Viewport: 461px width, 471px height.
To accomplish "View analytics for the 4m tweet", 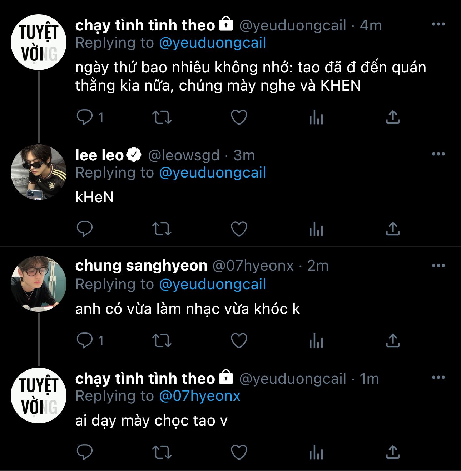I will coord(316,117).
